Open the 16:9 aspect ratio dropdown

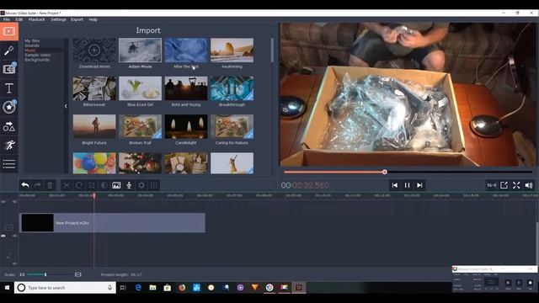tap(491, 185)
